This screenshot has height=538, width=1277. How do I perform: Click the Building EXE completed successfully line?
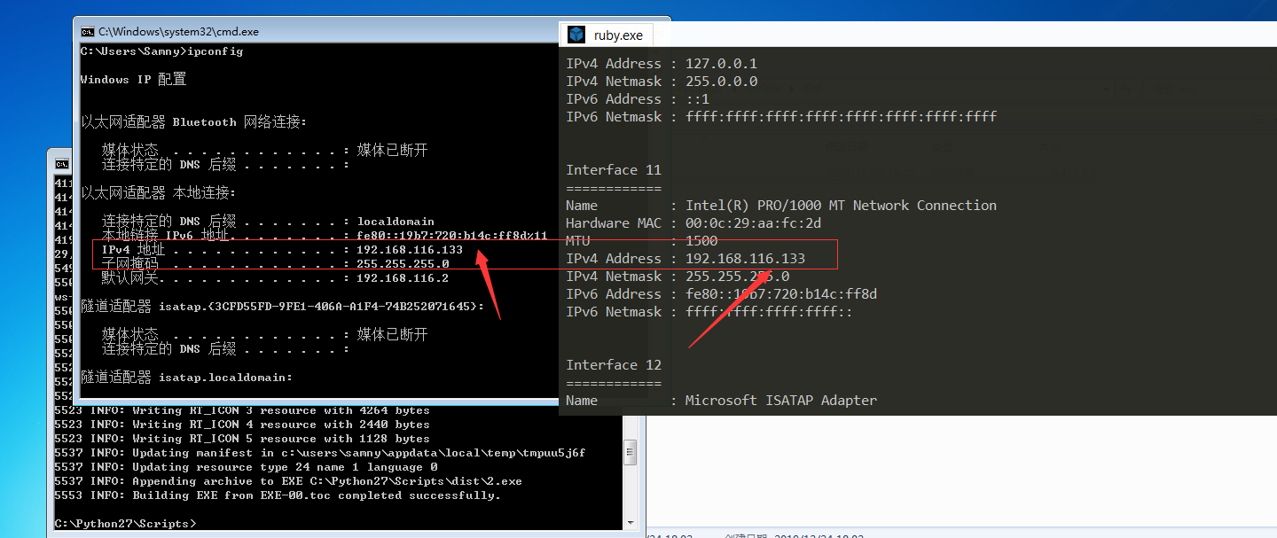tap(278, 495)
